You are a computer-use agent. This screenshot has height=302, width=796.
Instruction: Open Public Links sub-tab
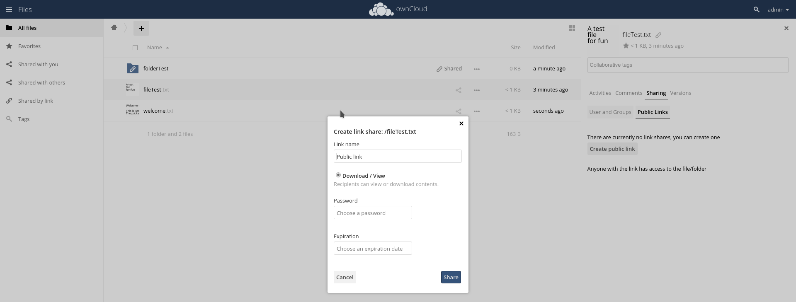pos(653,112)
